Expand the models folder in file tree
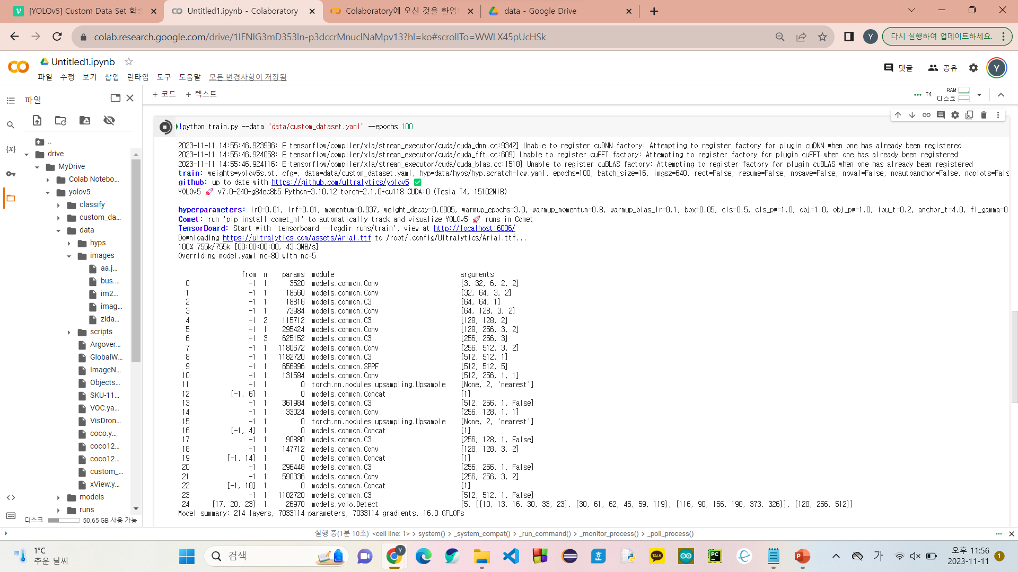This screenshot has width=1018, height=572. [58, 497]
